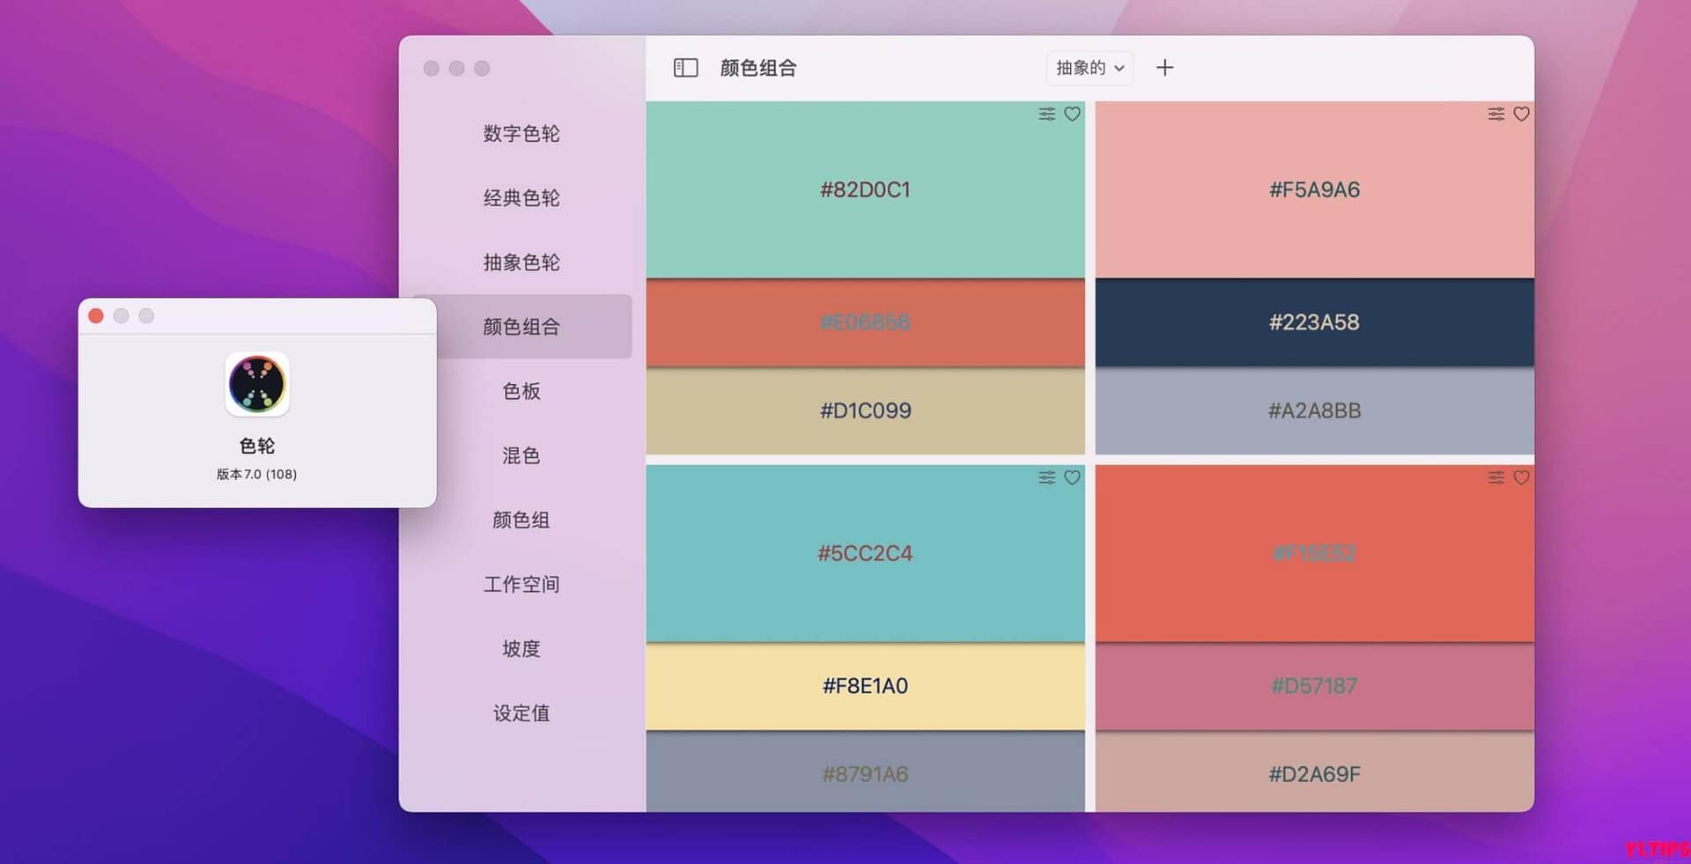Screen dimensions: 1691x864
Task: Select 抽象色轮 from the sidebar
Action: (x=521, y=262)
